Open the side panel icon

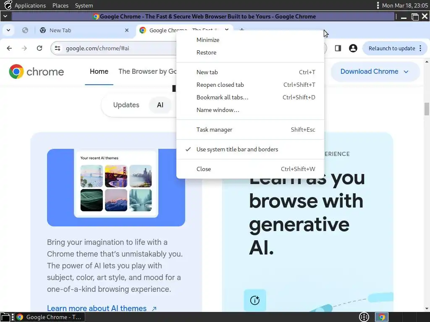338,49
